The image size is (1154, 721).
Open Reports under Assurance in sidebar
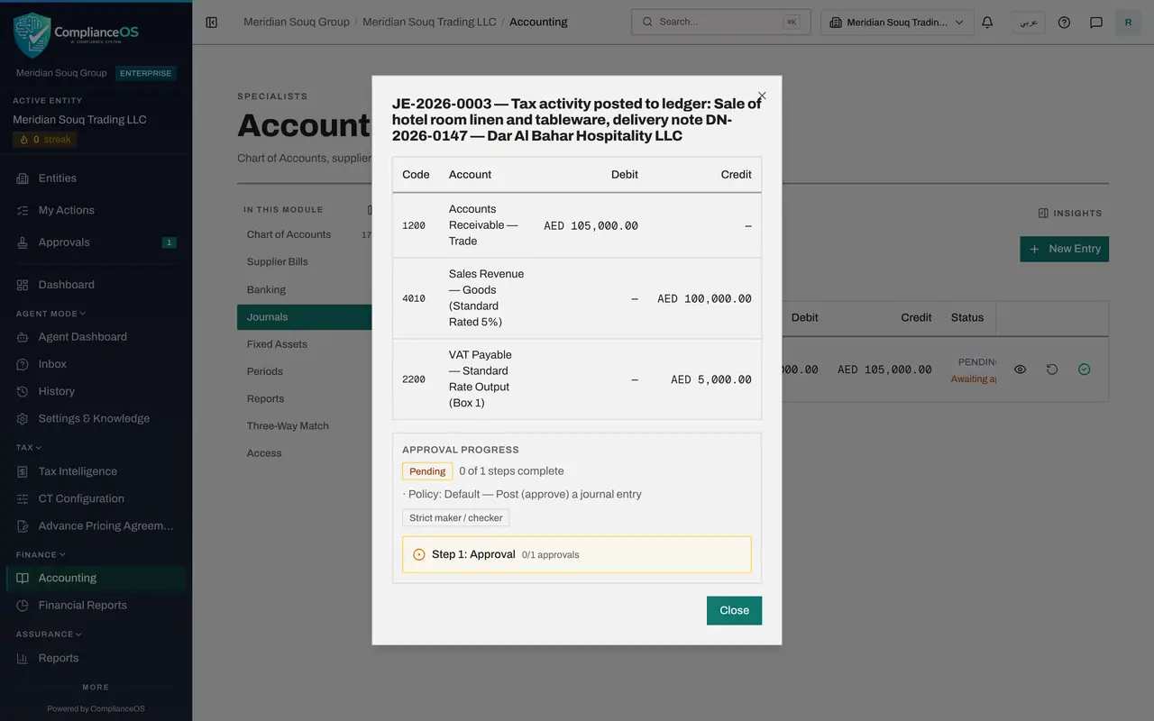pos(96,658)
